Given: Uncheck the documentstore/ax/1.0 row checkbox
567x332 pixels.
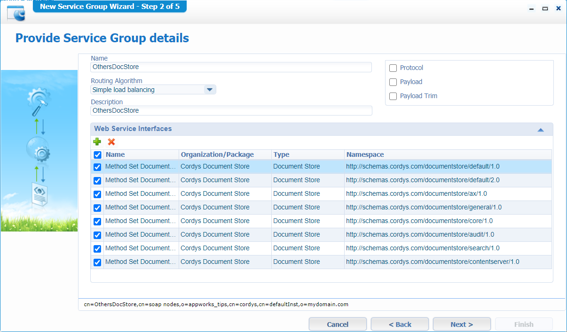Looking at the screenshot, I should 97,194.
